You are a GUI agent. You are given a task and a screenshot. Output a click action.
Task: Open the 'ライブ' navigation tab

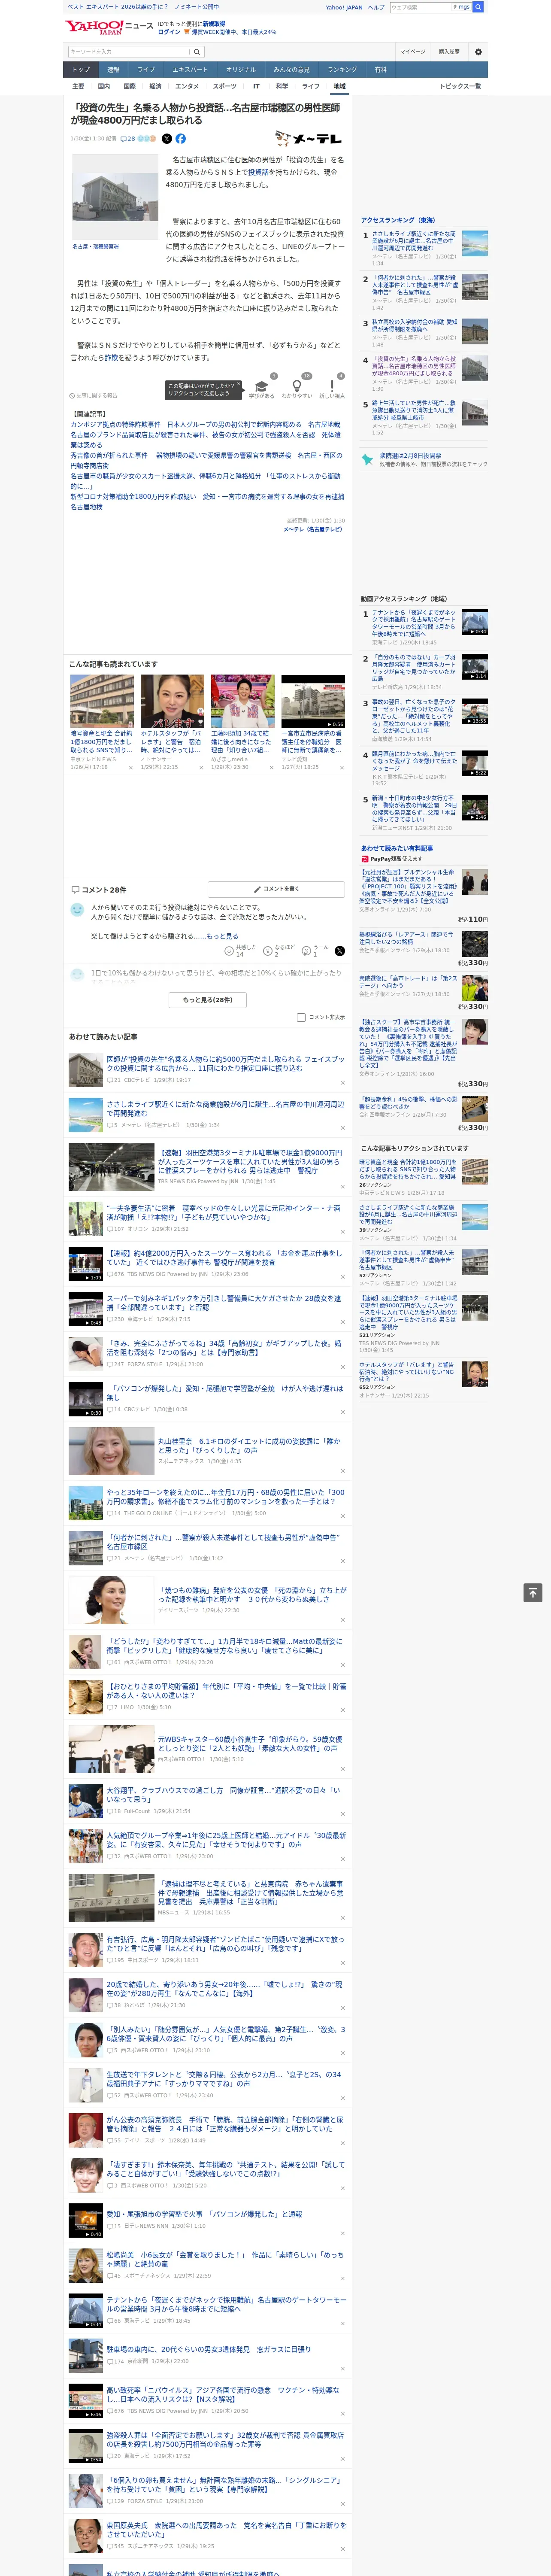(x=146, y=70)
